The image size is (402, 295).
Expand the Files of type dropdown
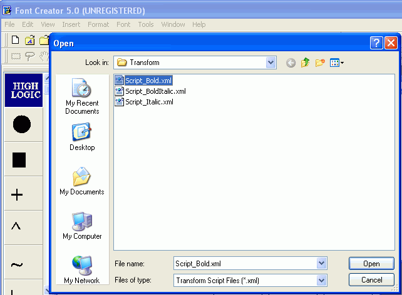[x=322, y=280]
